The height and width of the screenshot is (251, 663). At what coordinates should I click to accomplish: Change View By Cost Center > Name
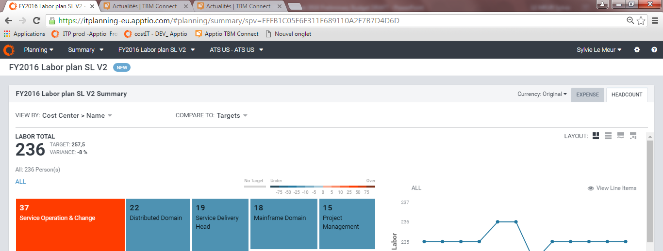77,115
